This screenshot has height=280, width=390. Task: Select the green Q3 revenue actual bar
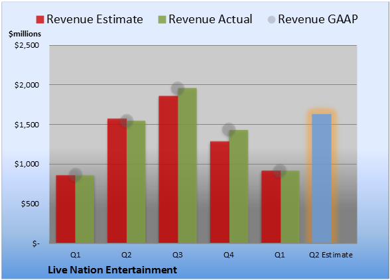187,165
